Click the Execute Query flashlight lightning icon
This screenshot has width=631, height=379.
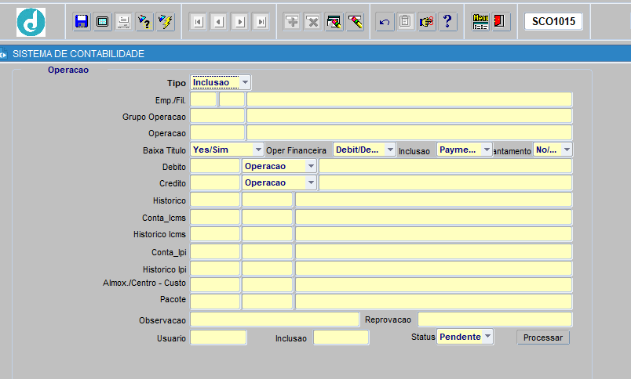coord(166,22)
